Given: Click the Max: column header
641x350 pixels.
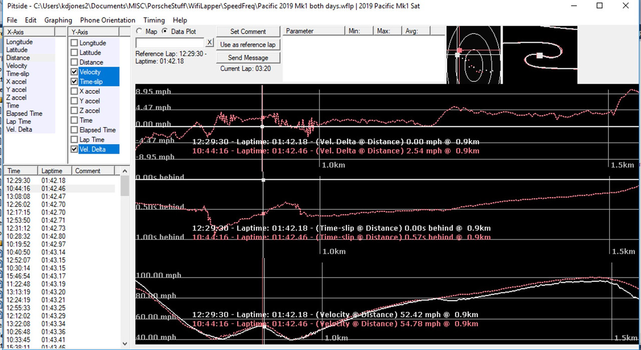Looking at the screenshot, I should click(388, 31).
